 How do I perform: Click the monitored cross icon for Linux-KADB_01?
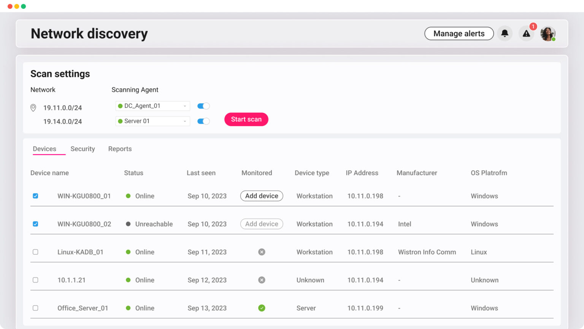pos(262,252)
